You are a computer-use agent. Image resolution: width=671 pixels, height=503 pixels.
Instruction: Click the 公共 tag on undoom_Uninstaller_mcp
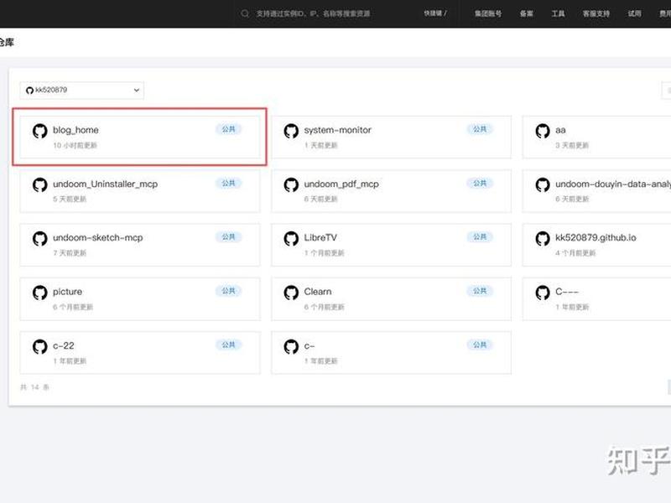coord(228,183)
